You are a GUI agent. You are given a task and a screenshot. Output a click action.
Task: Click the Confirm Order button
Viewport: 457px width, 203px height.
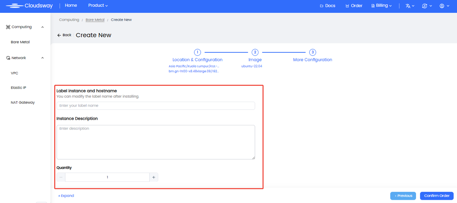(x=437, y=196)
